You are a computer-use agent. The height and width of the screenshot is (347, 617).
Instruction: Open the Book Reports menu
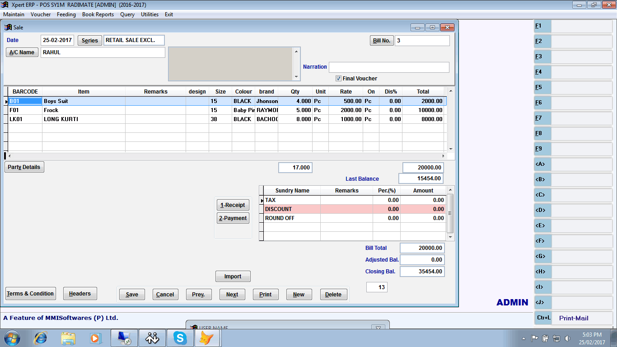tap(98, 14)
